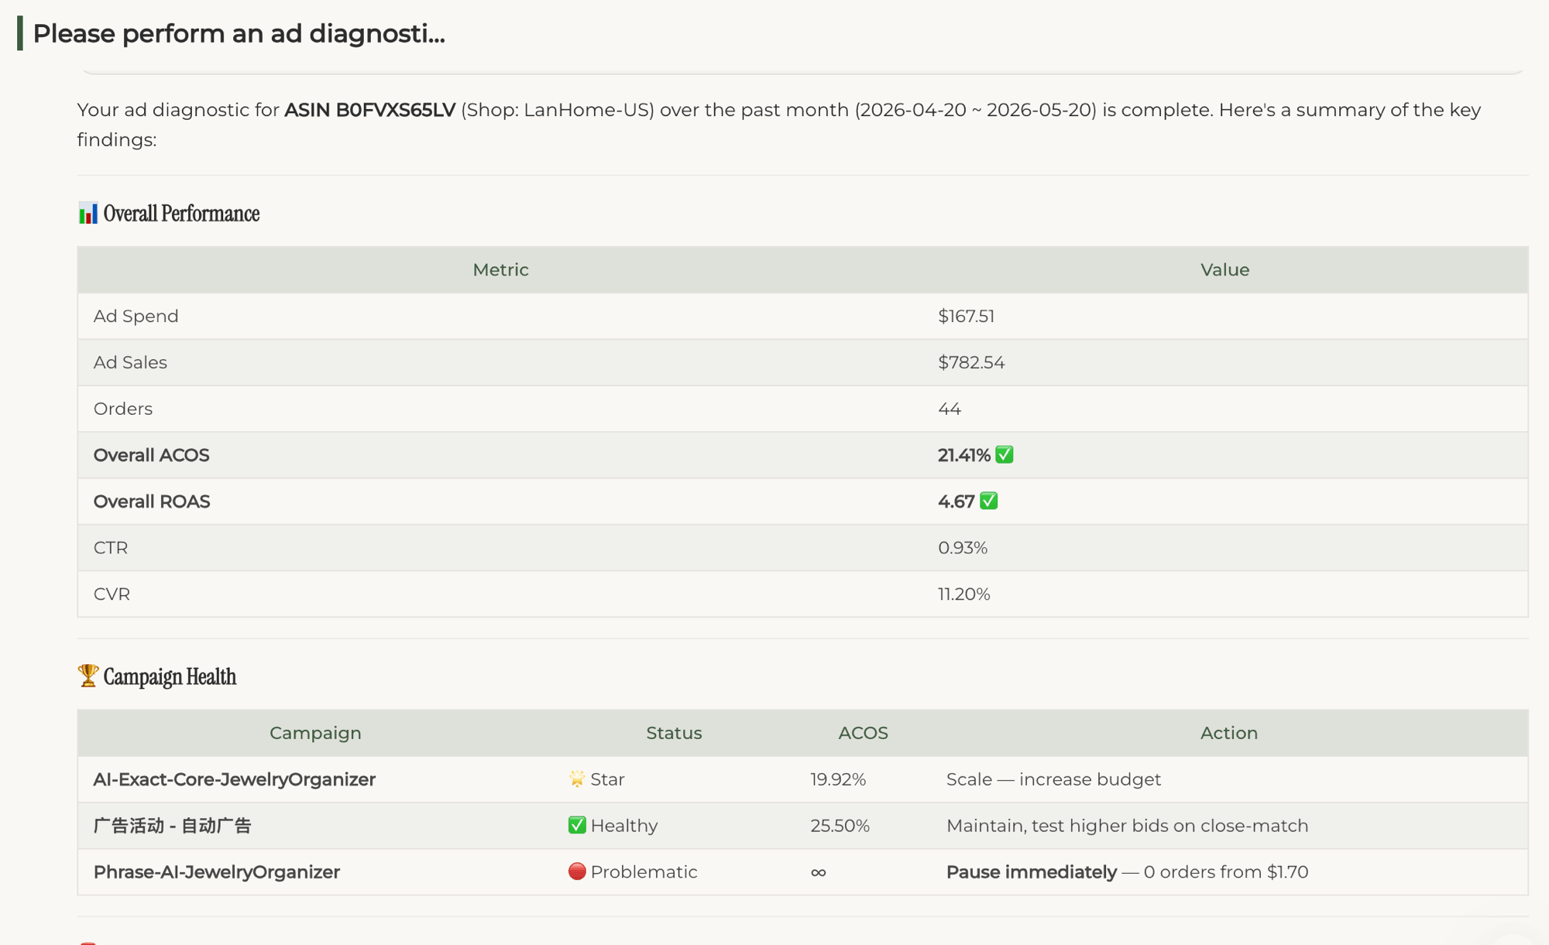1549x945 pixels.
Task: Click the Overall ACOS label
Action: (x=152, y=455)
